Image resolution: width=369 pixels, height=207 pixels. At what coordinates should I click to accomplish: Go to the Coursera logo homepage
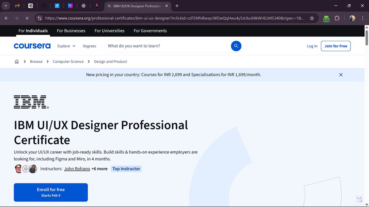[x=32, y=46]
